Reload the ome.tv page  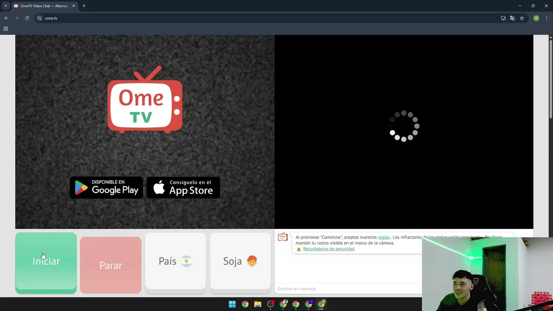tap(27, 18)
